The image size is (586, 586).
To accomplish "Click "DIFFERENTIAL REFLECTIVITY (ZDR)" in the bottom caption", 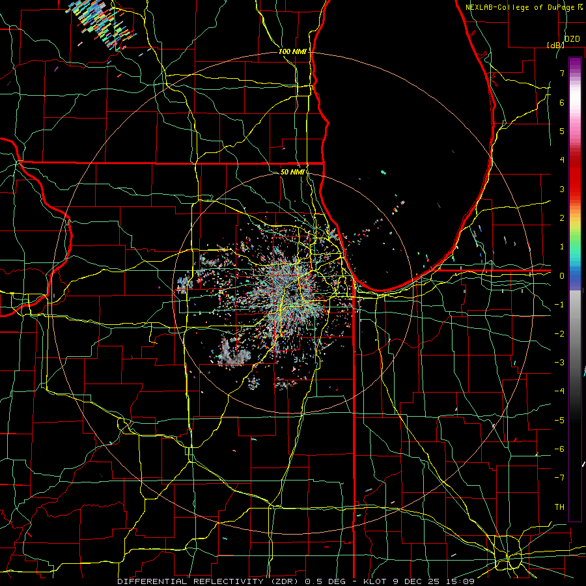I will pos(208,581).
